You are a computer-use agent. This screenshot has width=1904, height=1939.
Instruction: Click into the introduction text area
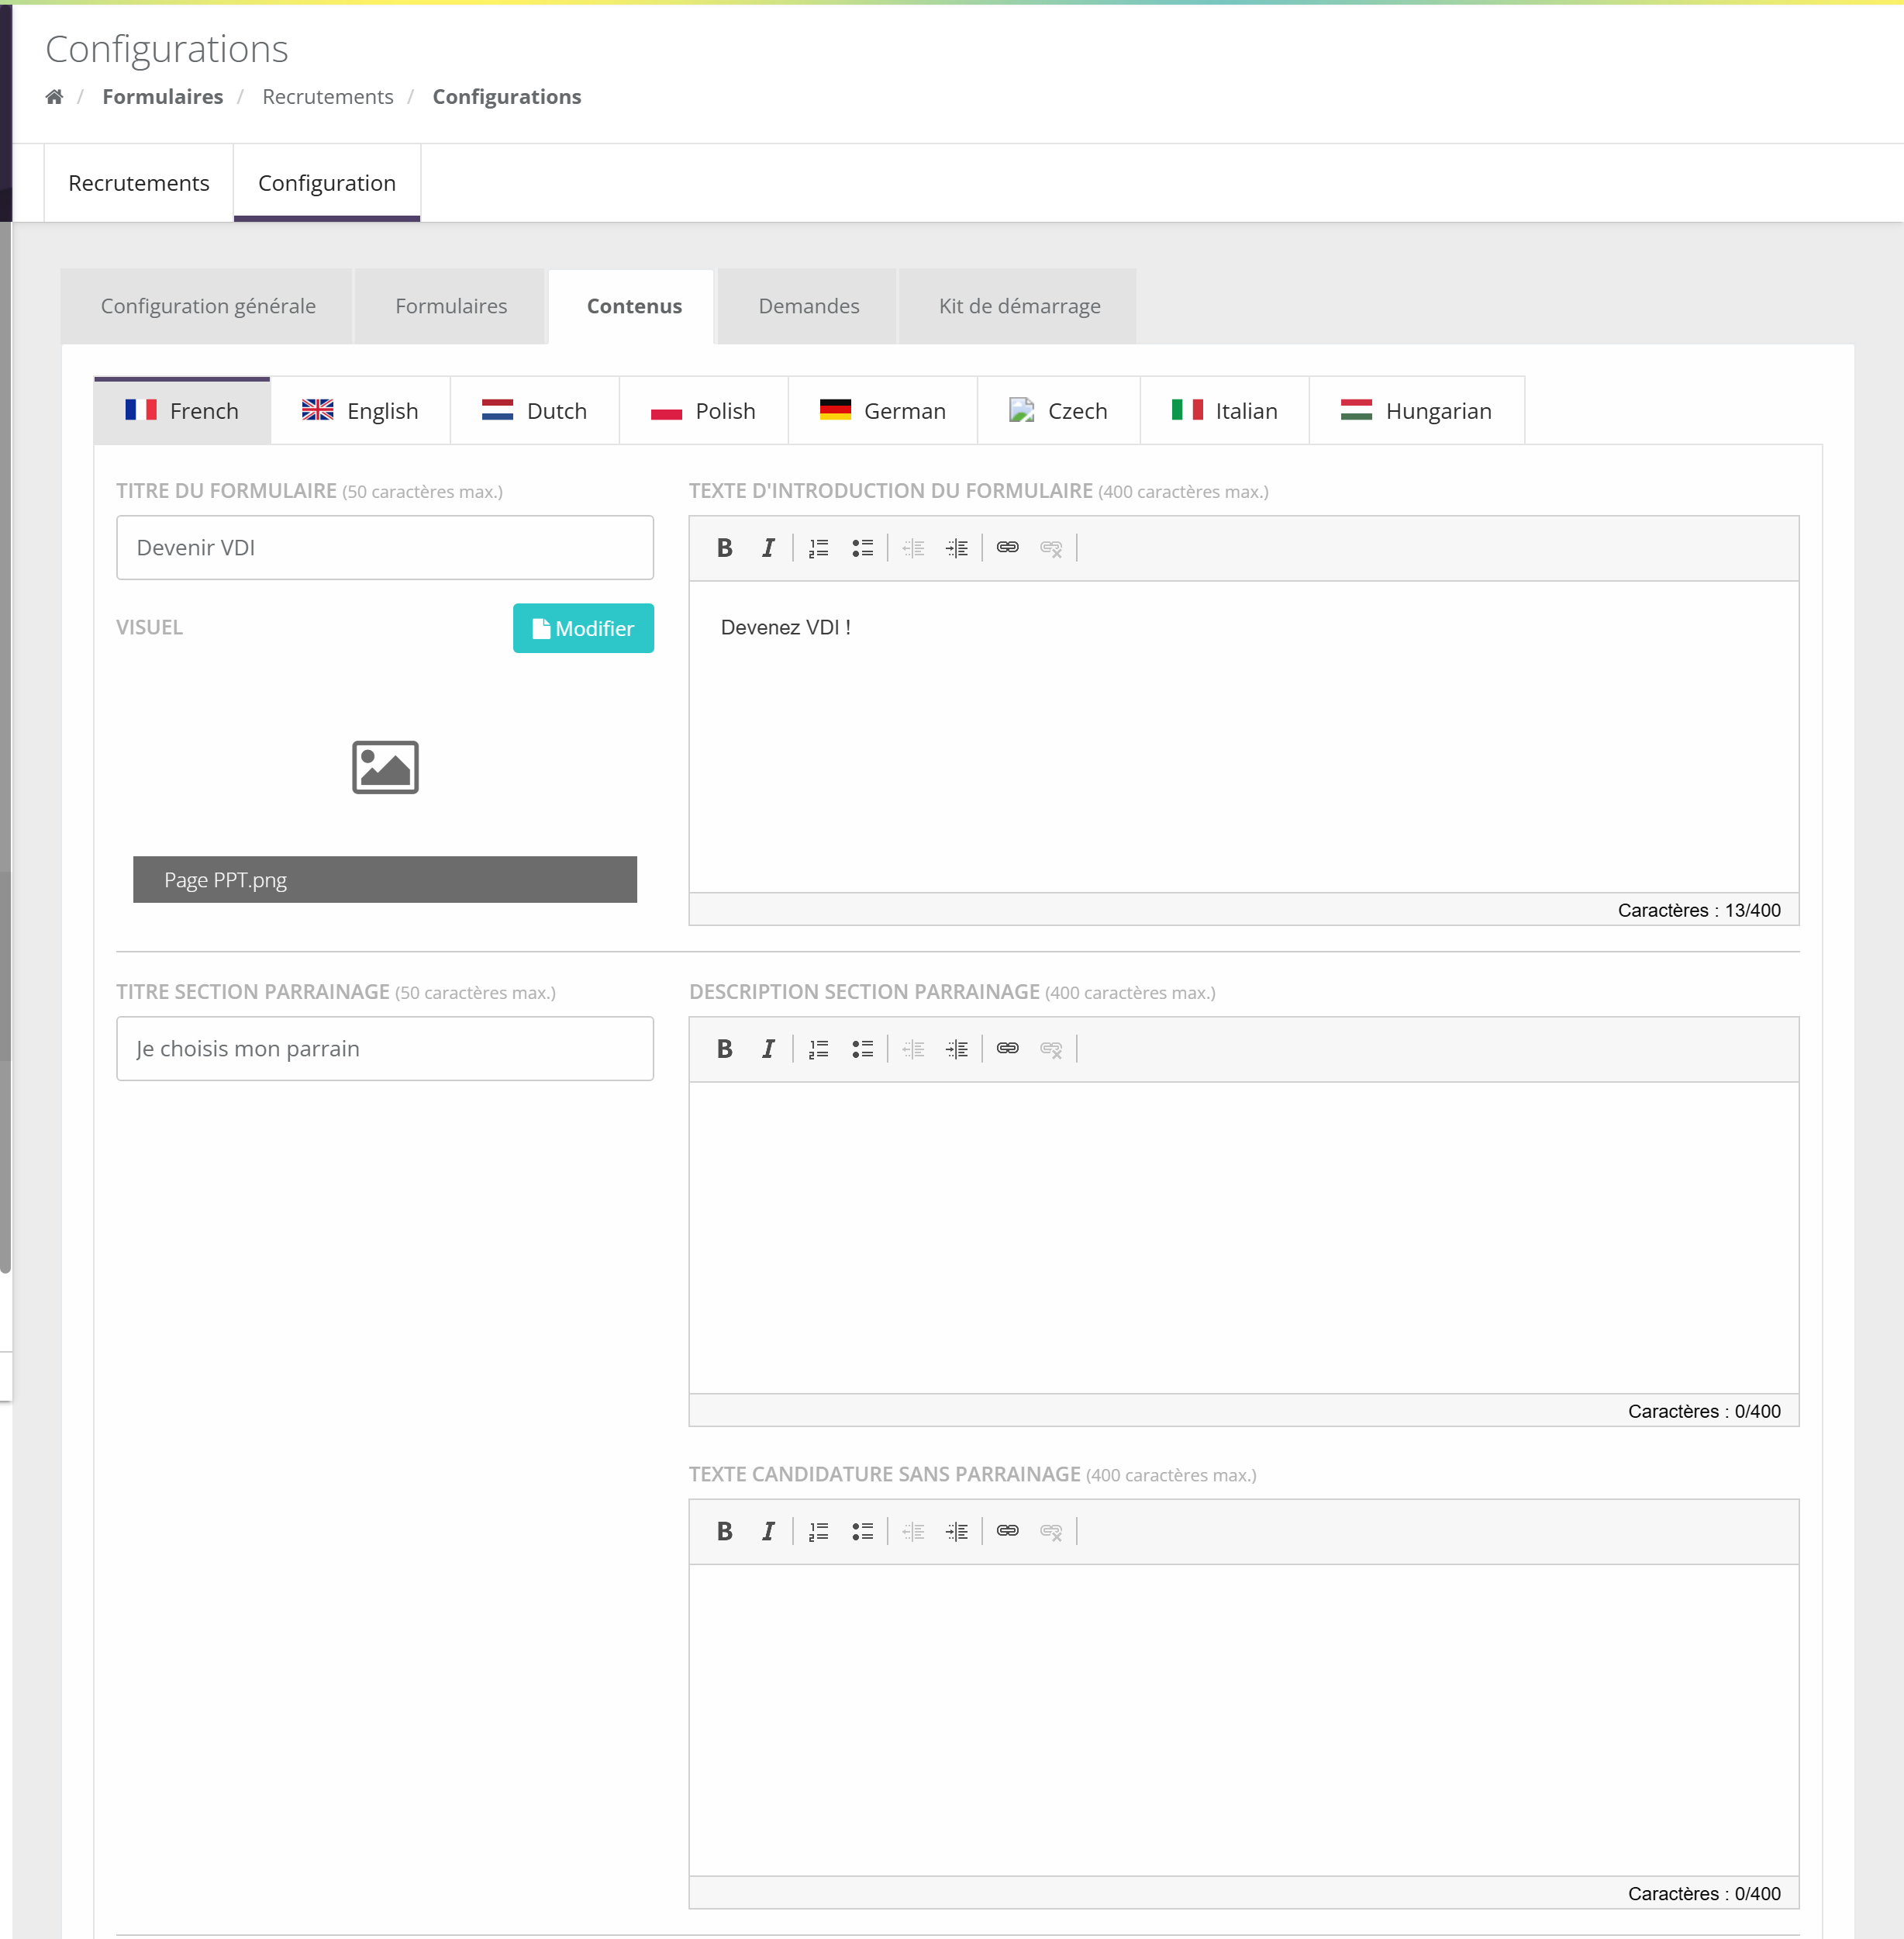(1244, 736)
